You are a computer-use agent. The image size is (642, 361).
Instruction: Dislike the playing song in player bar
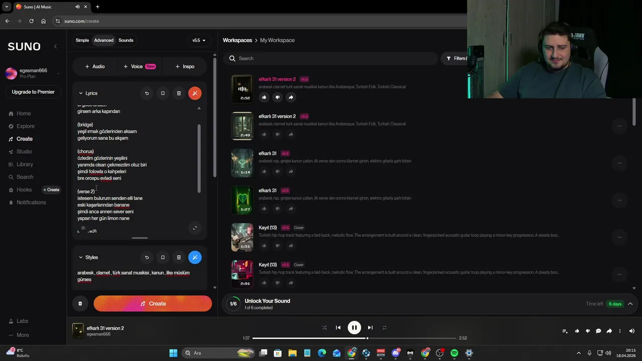click(588, 331)
